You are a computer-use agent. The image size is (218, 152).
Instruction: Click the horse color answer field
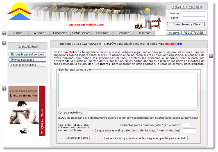coord(189,131)
